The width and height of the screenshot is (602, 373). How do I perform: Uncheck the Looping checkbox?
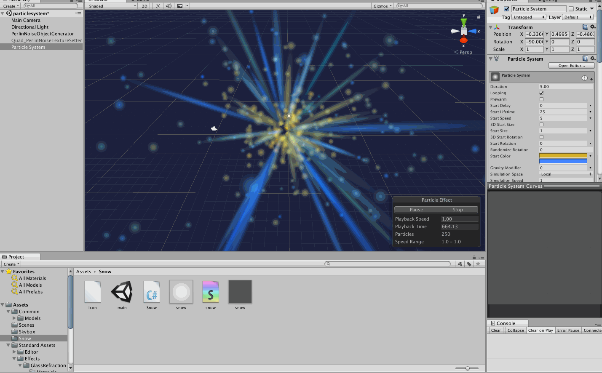(541, 93)
